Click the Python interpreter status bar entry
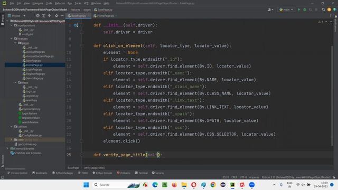This screenshot has height=190, width=338. pyautogui.click(x=296, y=177)
